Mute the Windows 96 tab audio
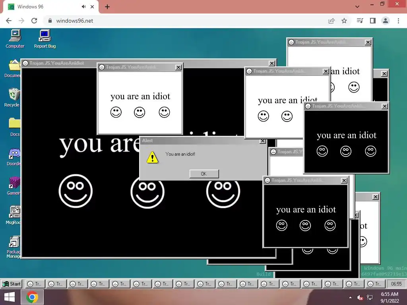 [83, 7]
